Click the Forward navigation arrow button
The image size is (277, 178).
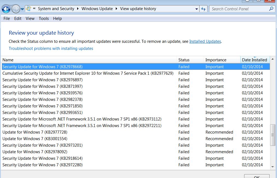tap(16, 9)
